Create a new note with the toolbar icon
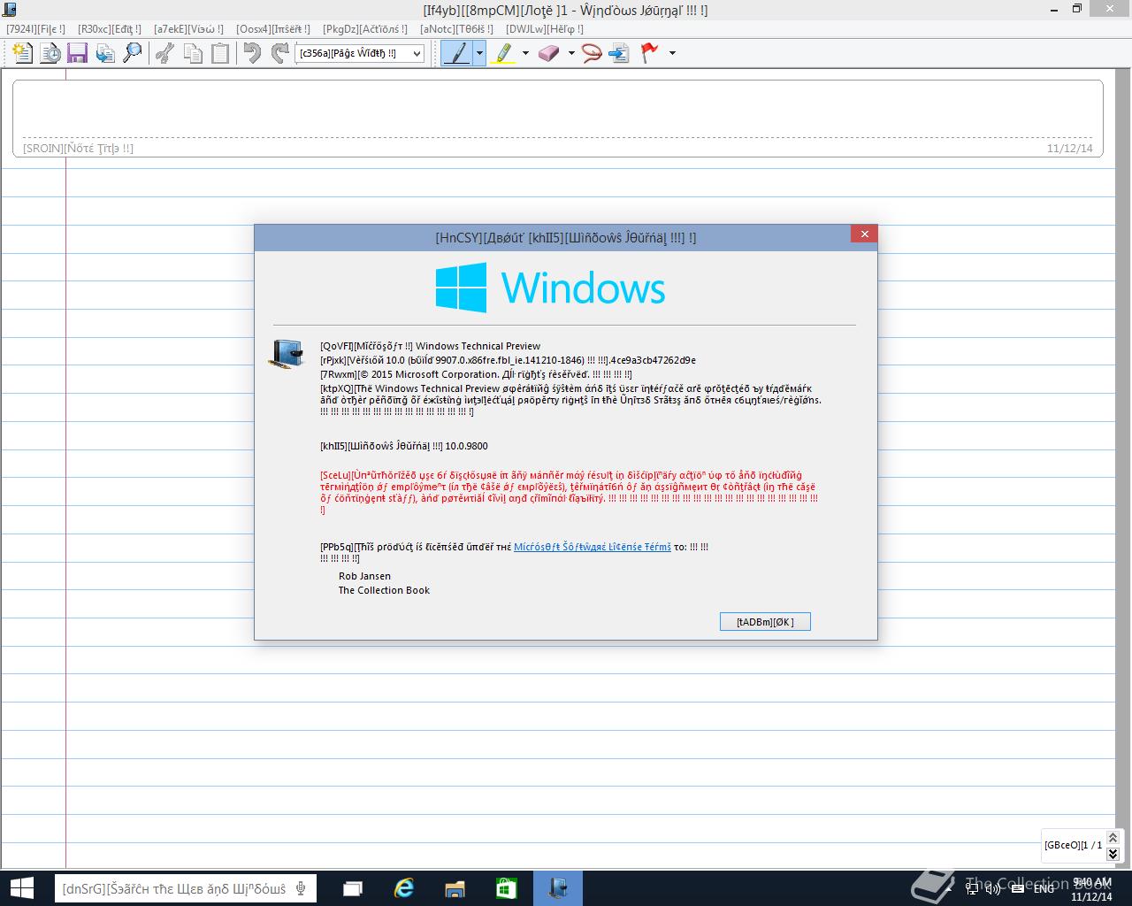Image resolution: width=1132 pixels, height=906 pixels. pyautogui.click(x=22, y=53)
